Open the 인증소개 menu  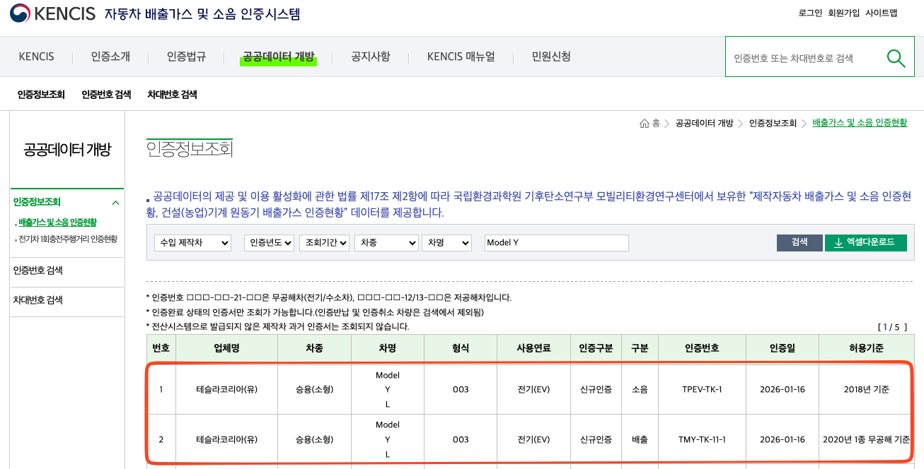click(110, 57)
